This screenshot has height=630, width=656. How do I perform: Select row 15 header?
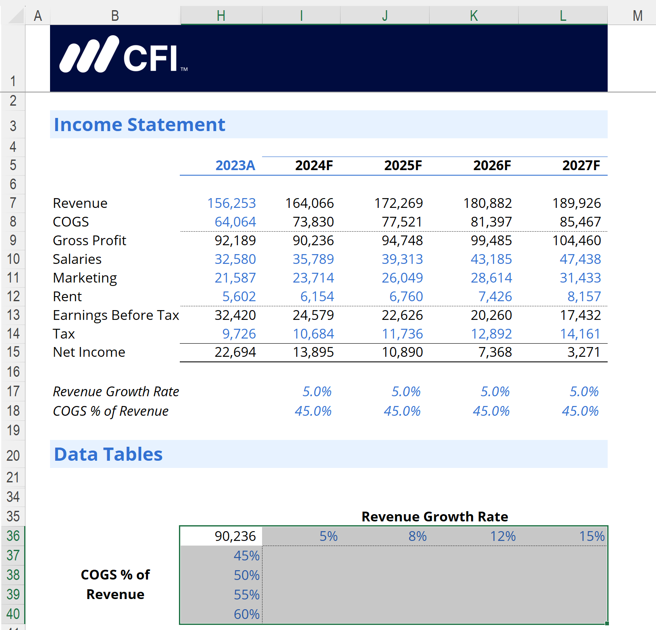click(x=13, y=352)
